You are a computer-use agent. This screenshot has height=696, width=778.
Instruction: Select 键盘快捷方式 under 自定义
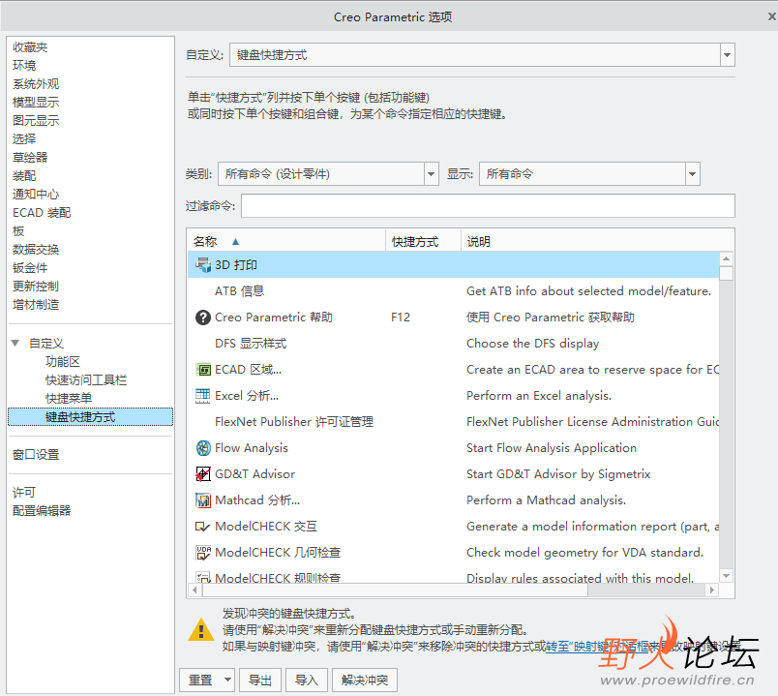coord(91,417)
